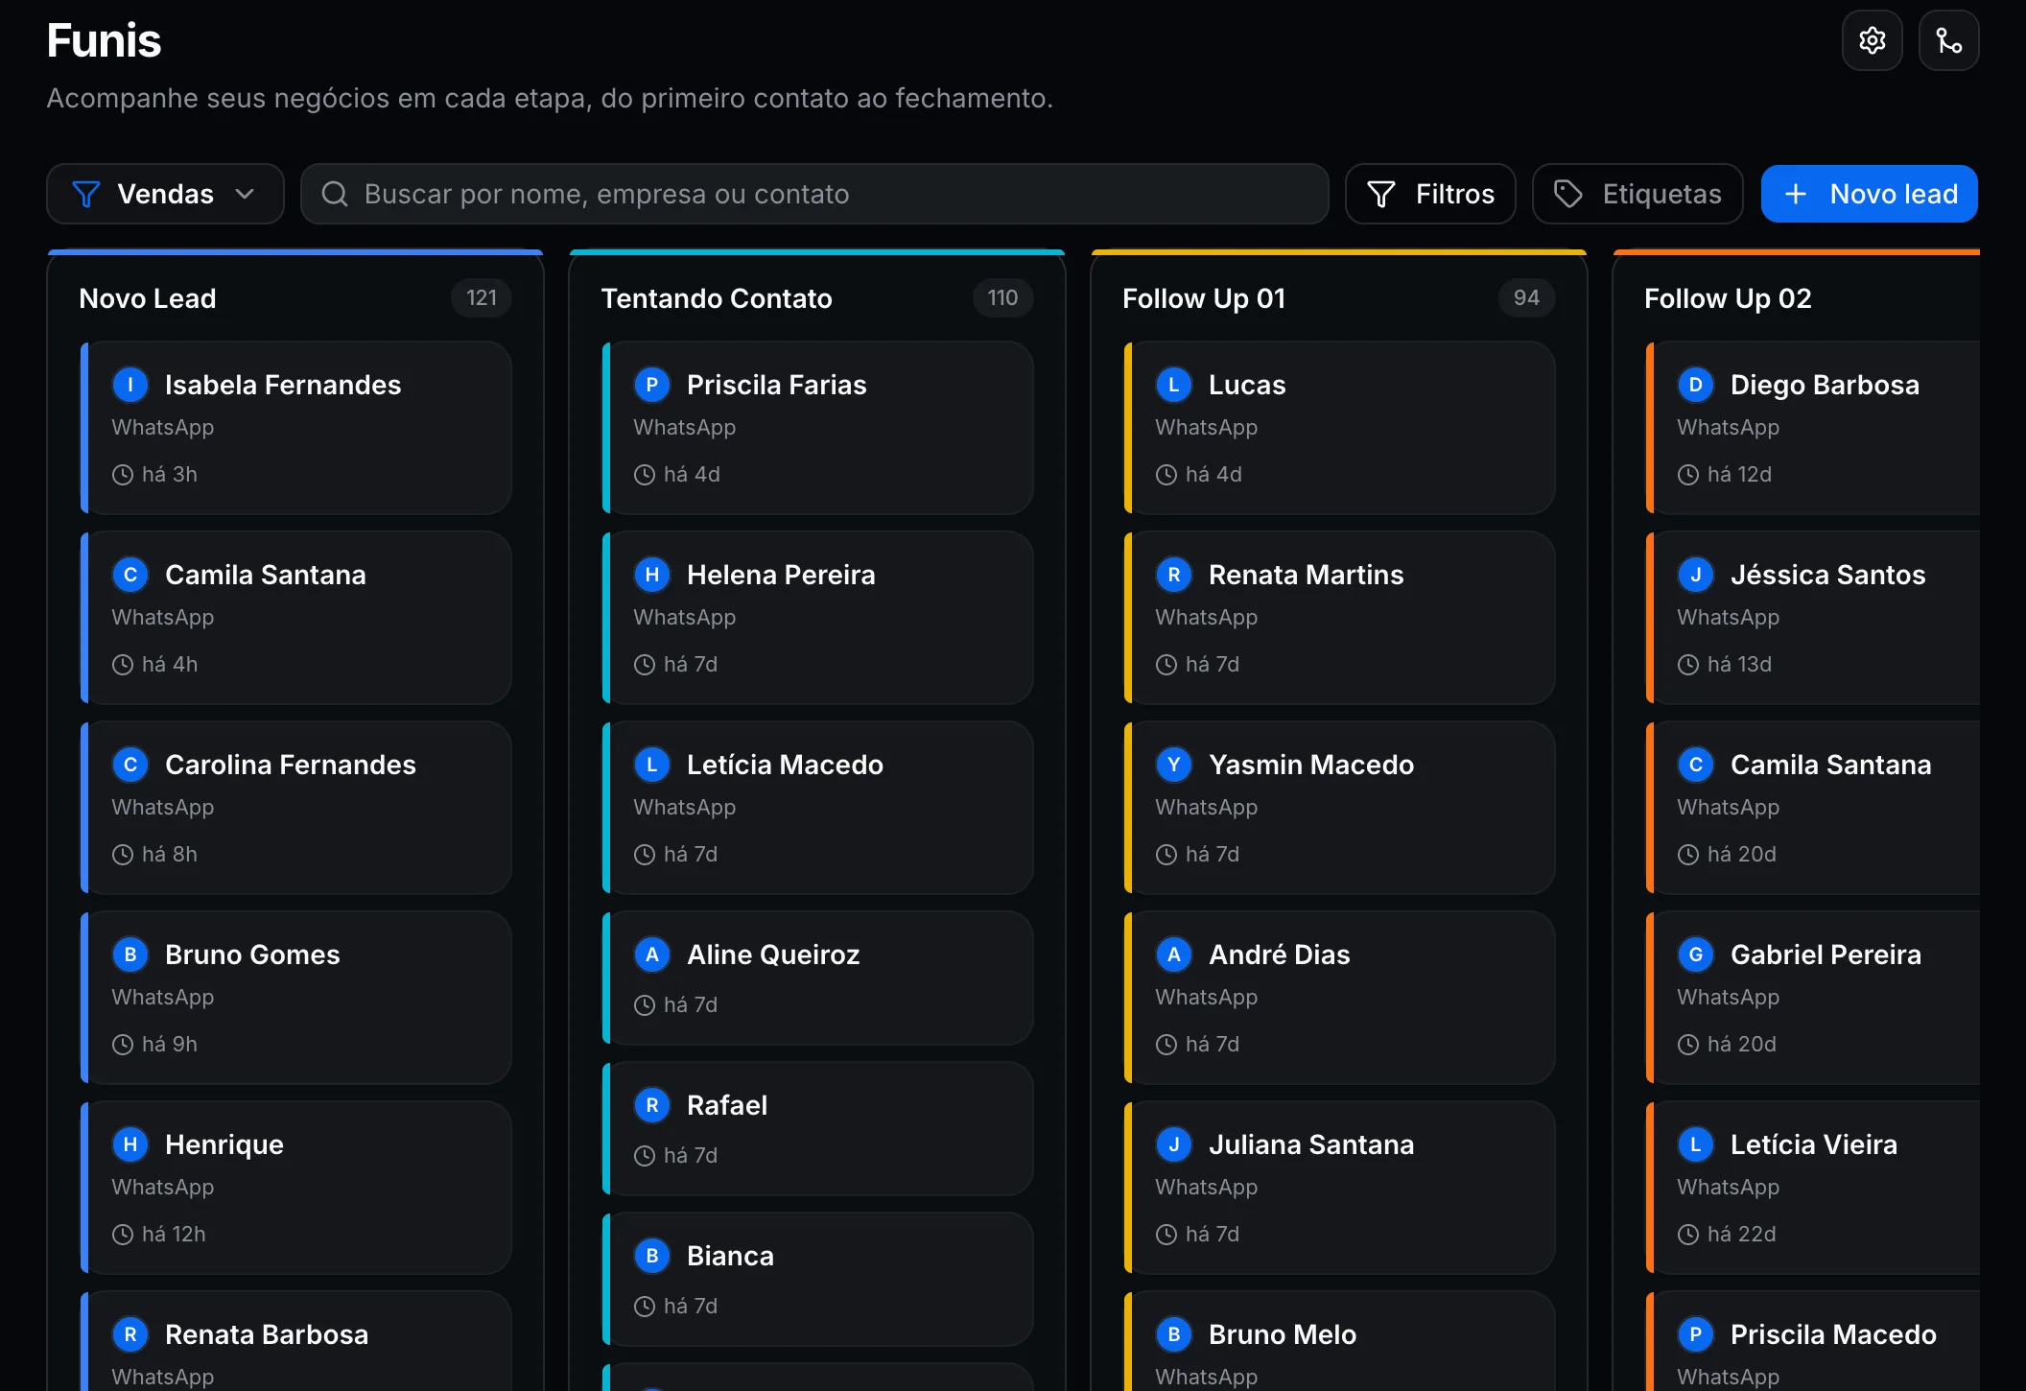Open the Filtros button
Image resolution: width=2026 pixels, height=1391 pixels.
[x=1430, y=194]
